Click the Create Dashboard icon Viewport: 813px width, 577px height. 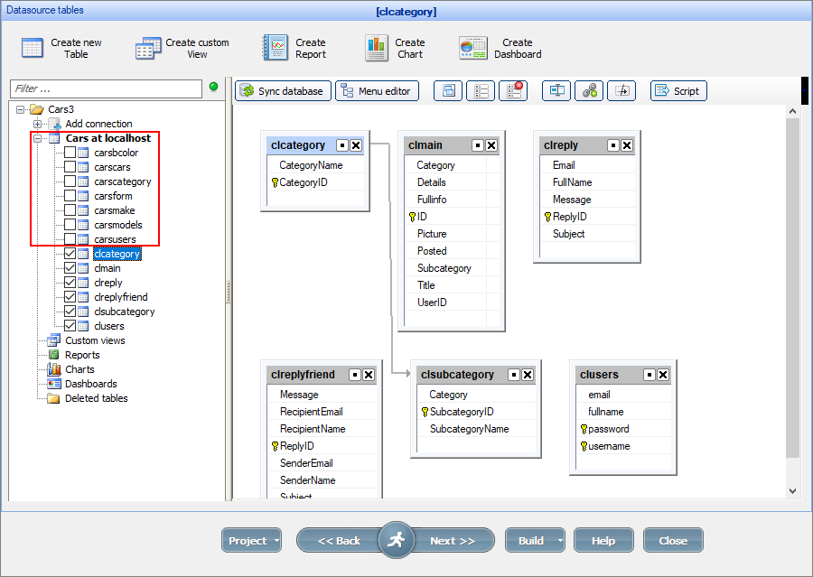(x=472, y=49)
